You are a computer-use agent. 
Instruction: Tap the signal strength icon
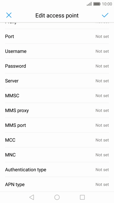[89, 4]
